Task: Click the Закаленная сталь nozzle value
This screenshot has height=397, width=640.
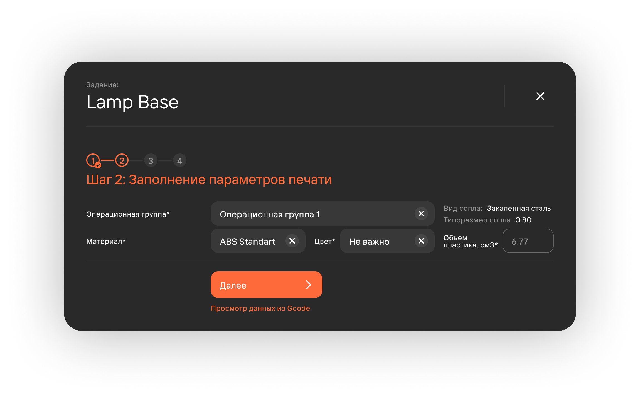Action: point(519,208)
